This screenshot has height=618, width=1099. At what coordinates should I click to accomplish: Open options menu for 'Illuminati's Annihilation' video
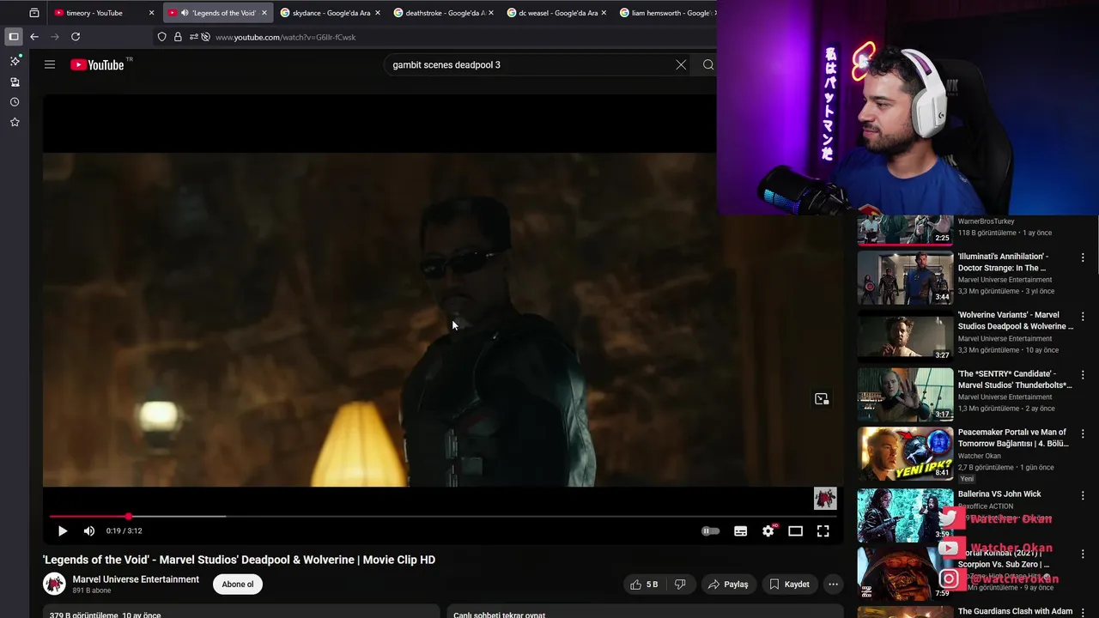click(x=1083, y=257)
